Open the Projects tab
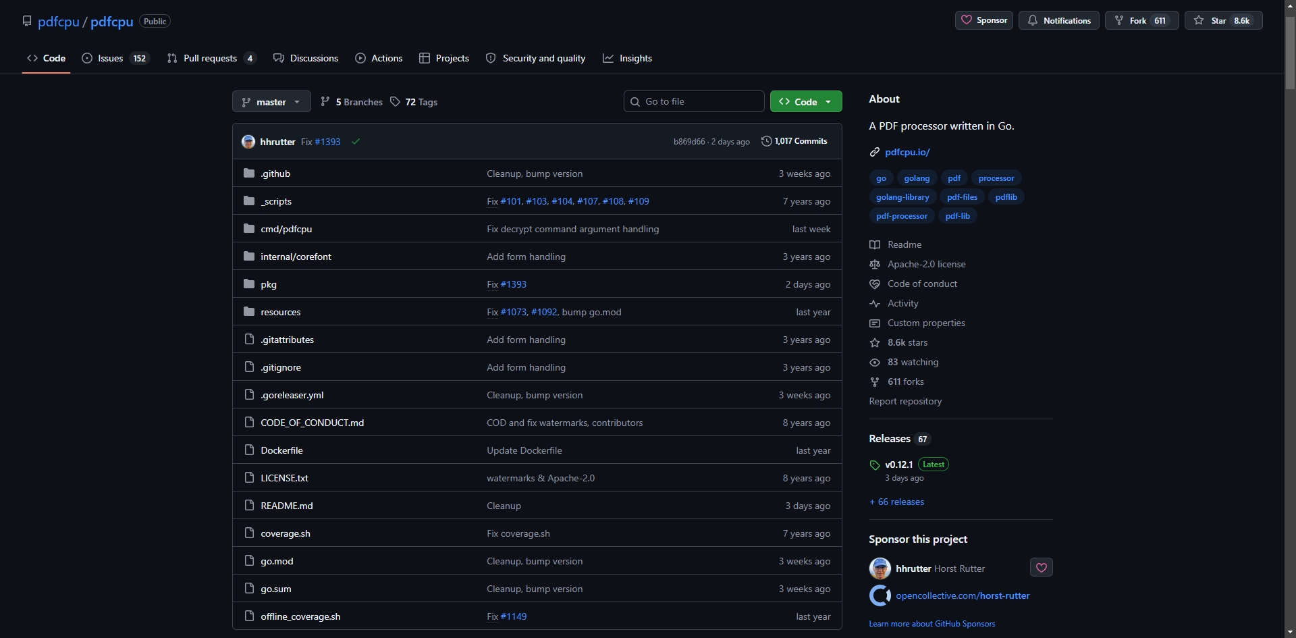Image resolution: width=1296 pixels, height=638 pixels. (444, 58)
